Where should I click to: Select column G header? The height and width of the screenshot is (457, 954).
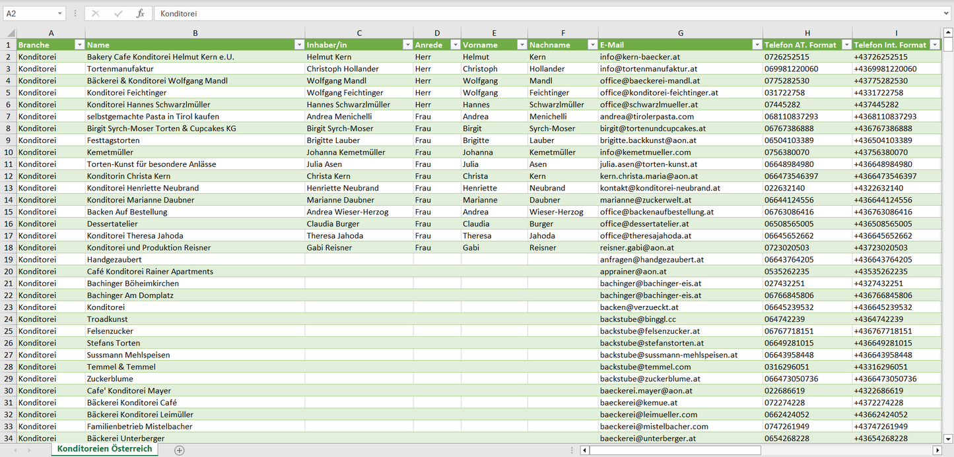680,32
